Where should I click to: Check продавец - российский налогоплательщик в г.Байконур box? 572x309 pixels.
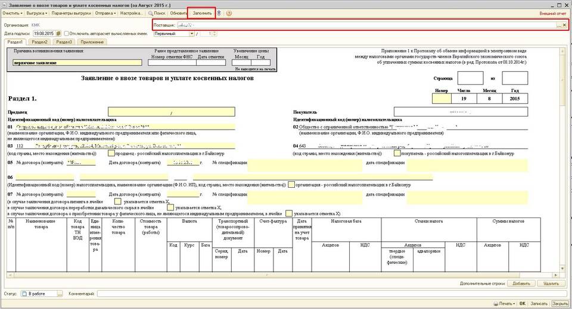pos(111,153)
